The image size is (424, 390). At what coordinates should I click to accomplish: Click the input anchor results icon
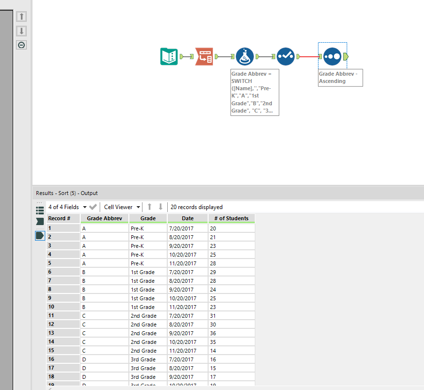point(40,221)
